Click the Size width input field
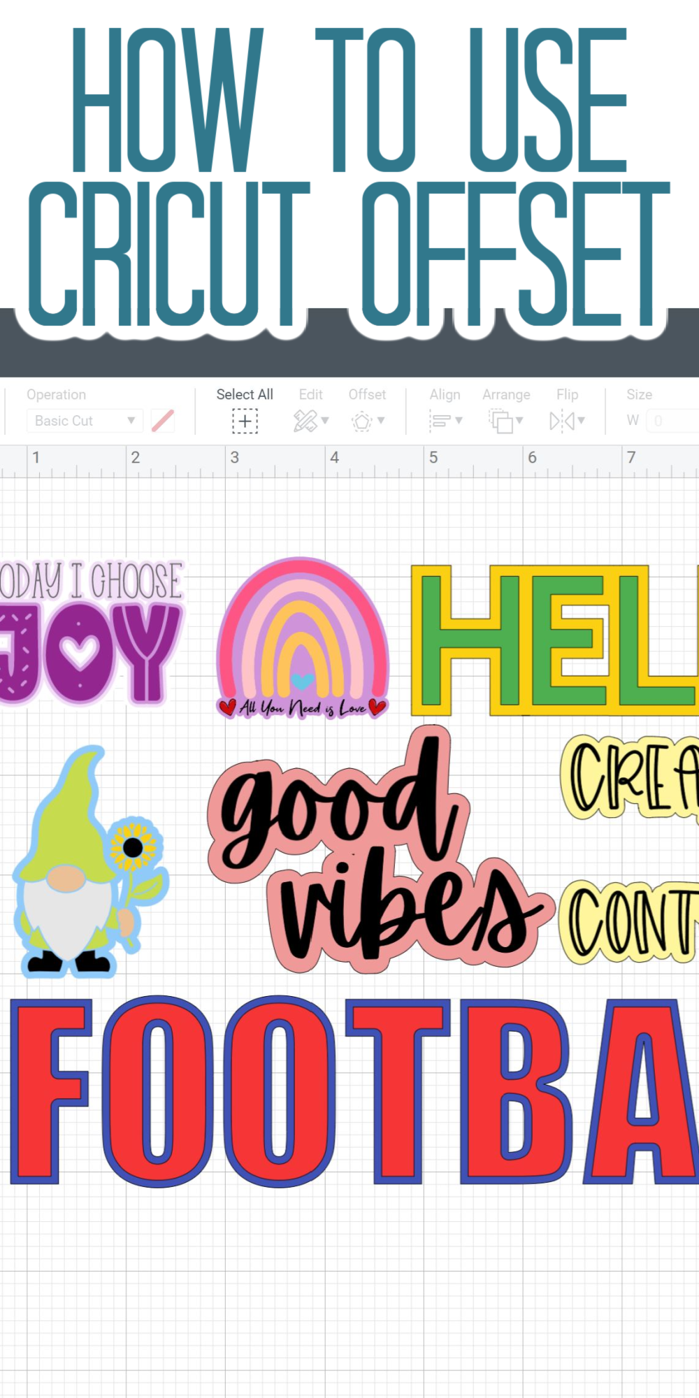 pos(672,421)
